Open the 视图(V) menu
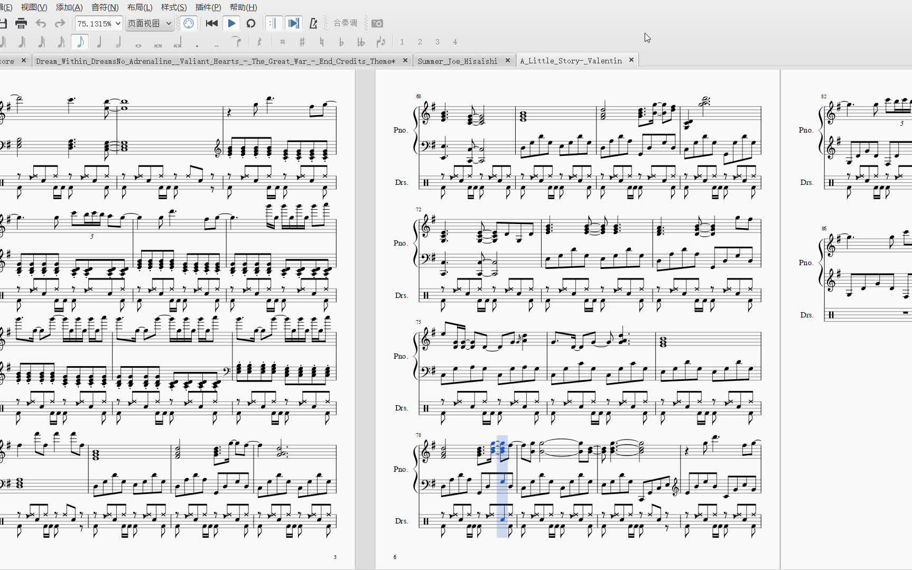The image size is (912, 570). click(x=34, y=7)
